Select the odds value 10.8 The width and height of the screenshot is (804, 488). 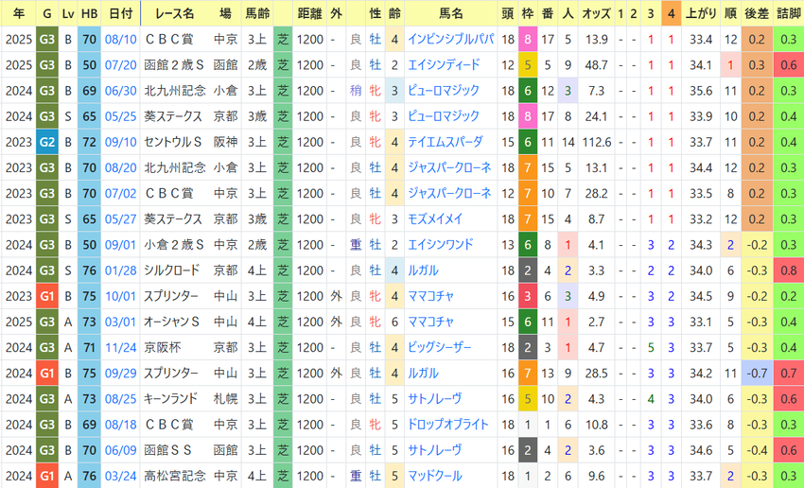tap(596, 425)
